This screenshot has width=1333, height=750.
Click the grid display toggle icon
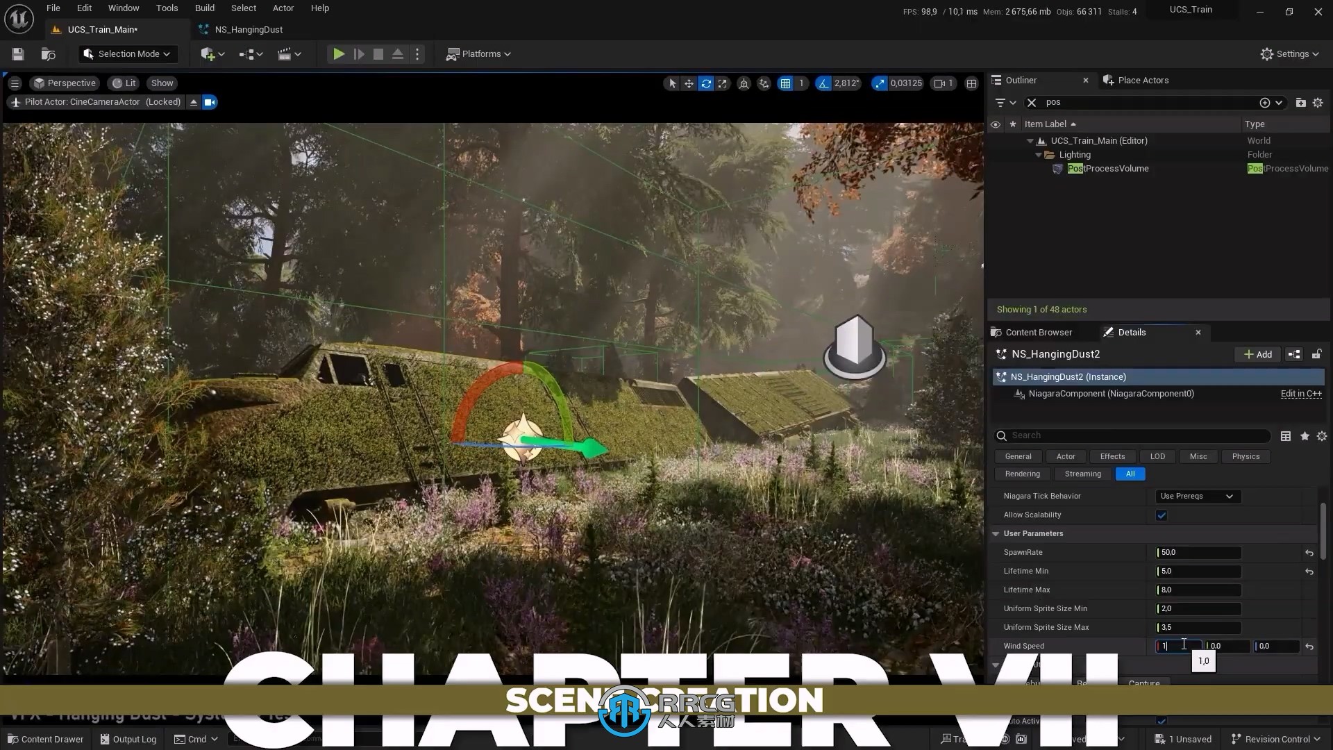coord(785,83)
